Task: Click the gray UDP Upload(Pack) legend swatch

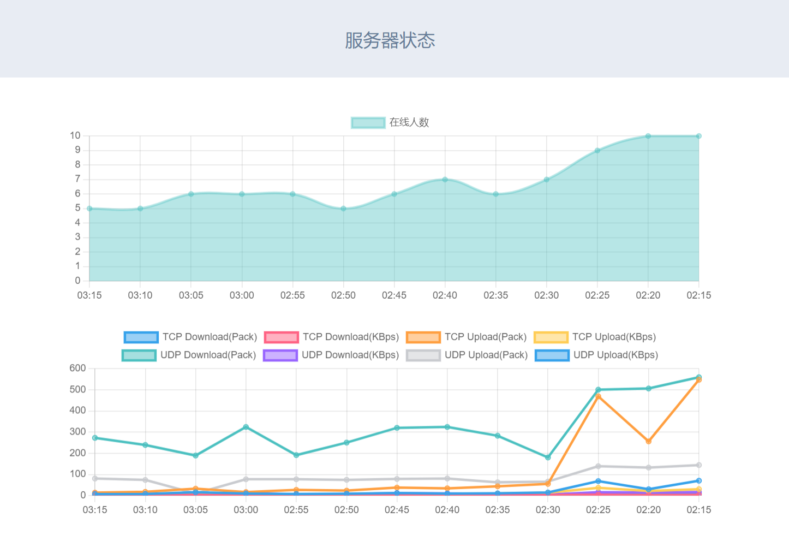Action: click(x=423, y=355)
